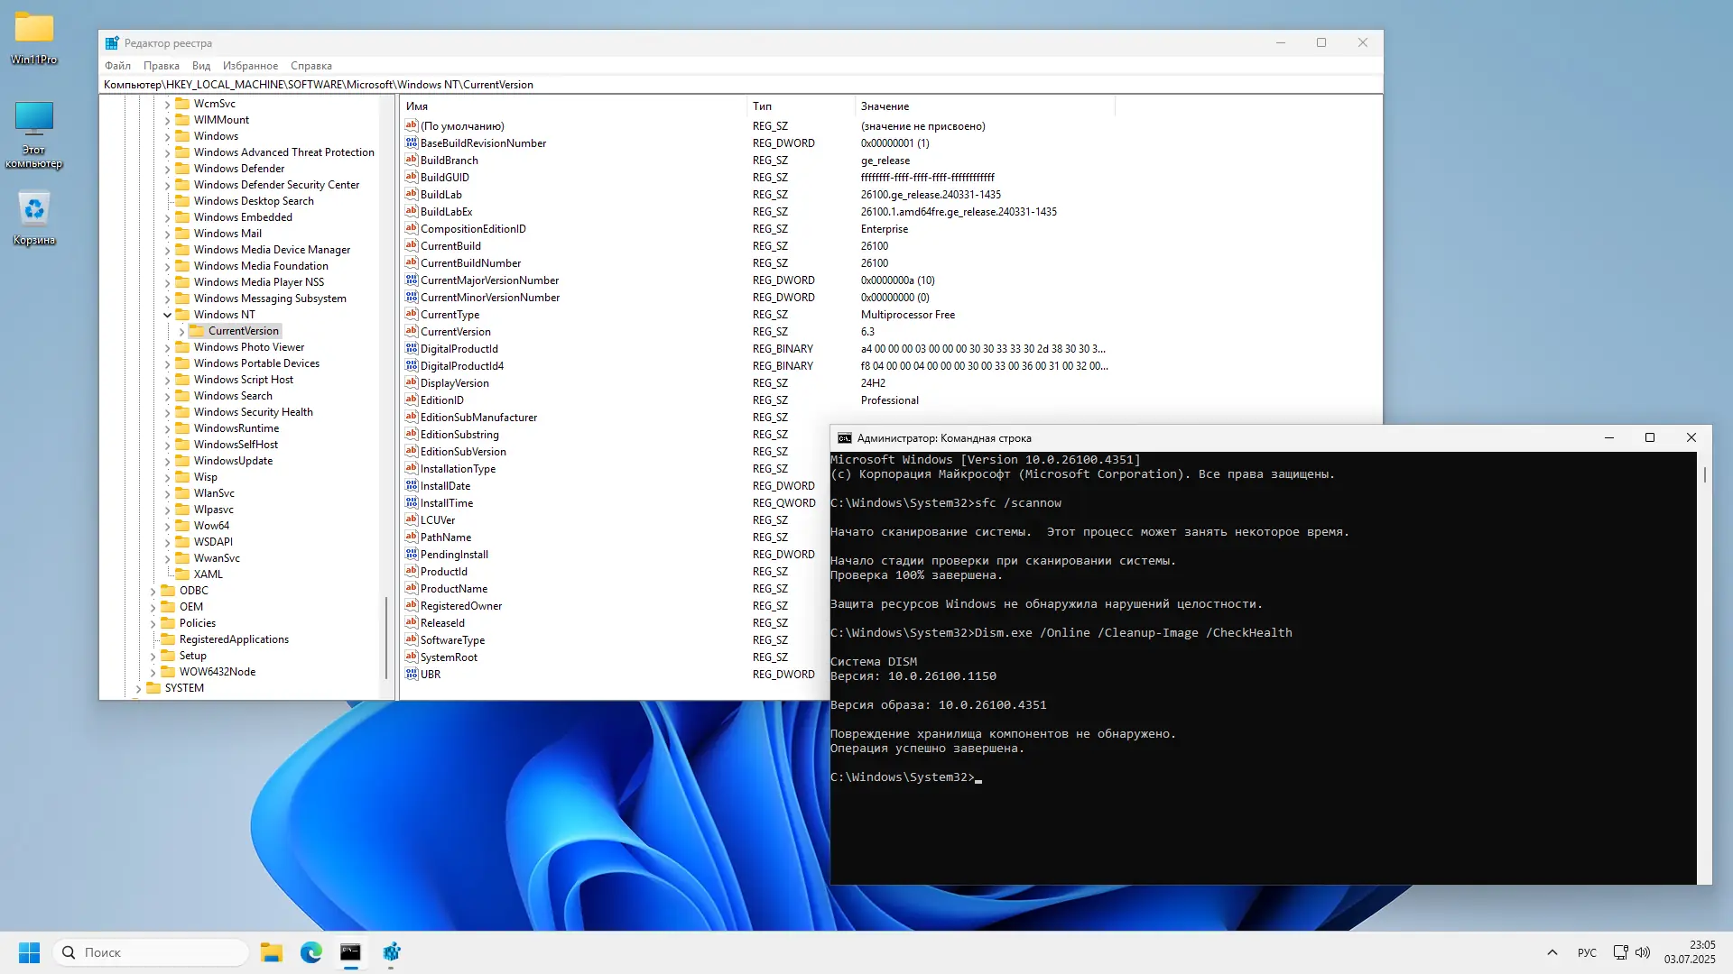
Task: Show hidden tray icons chevron
Action: [1552, 952]
